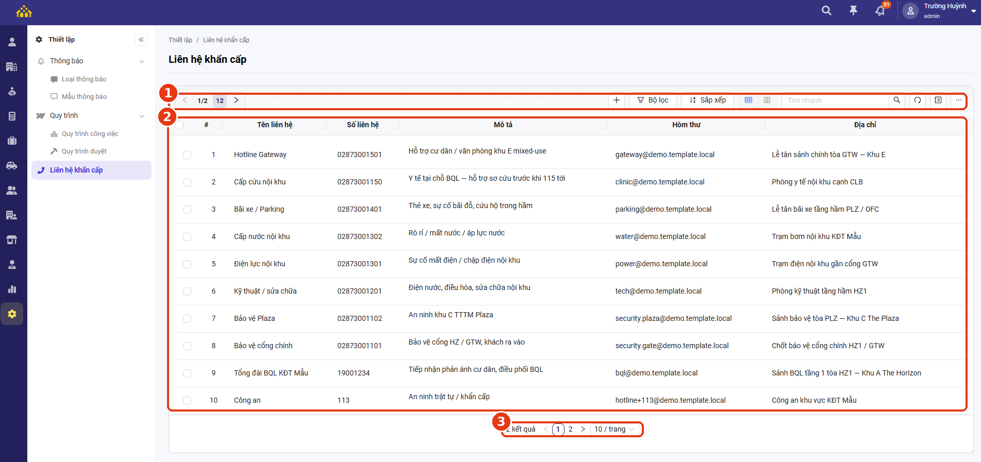981x462 pixels.
Task: Open the Bộ lọc filter button
Action: click(653, 100)
